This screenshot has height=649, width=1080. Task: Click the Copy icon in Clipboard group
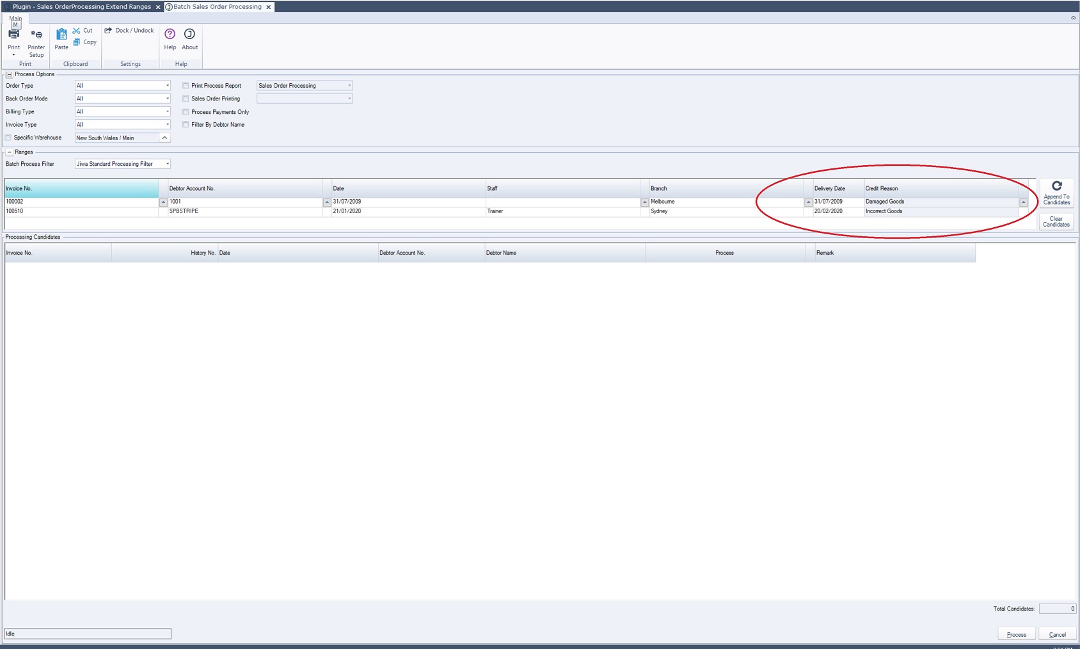tap(77, 42)
